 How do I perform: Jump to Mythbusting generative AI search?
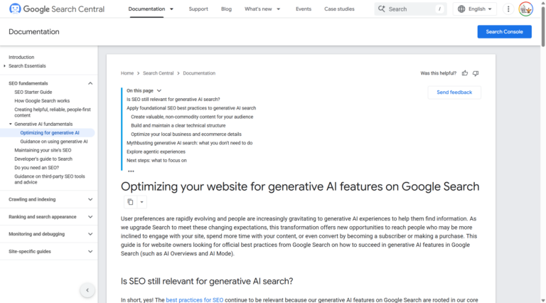click(189, 143)
